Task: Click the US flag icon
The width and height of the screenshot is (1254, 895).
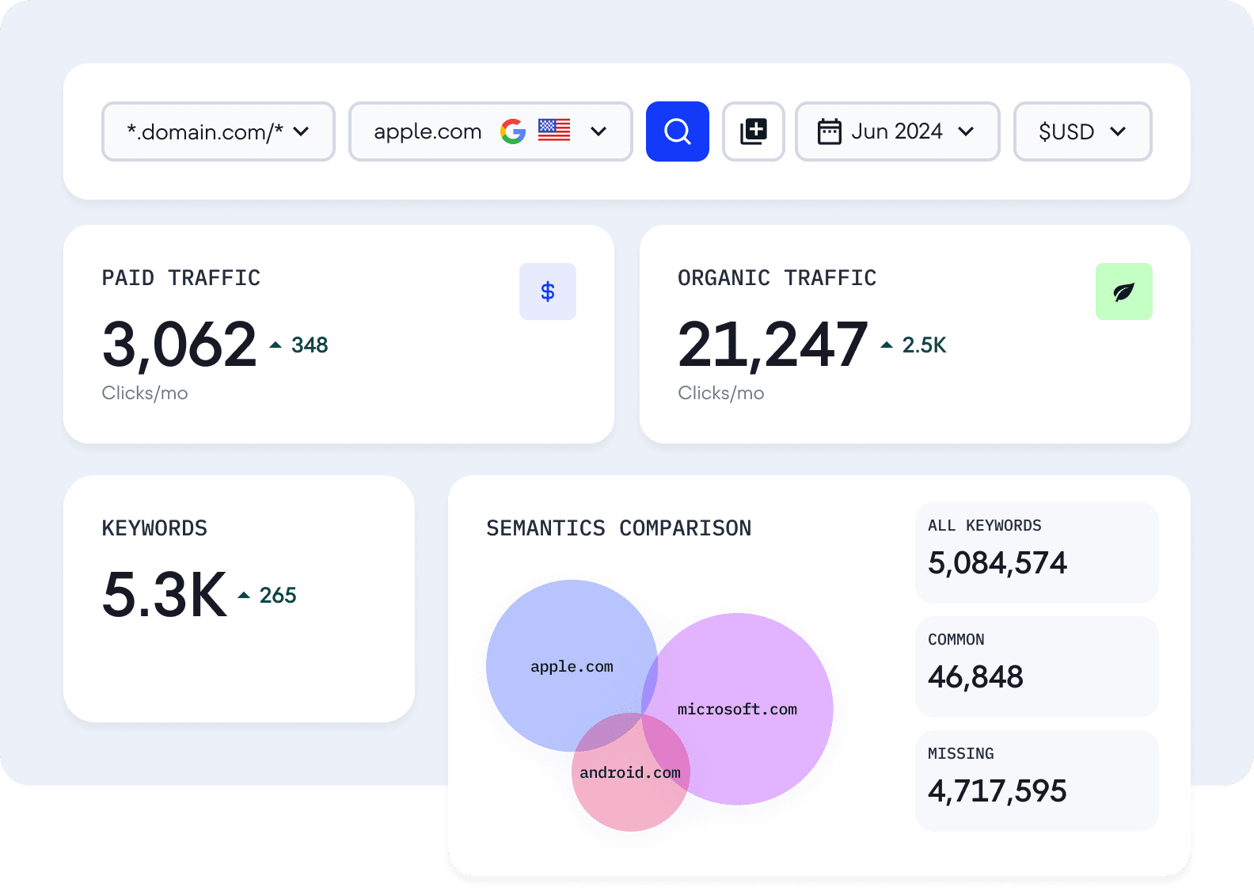Action: pos(554,130)
